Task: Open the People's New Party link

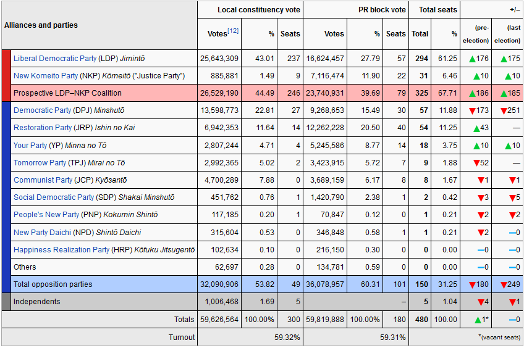Action: [x=46, y=215]
